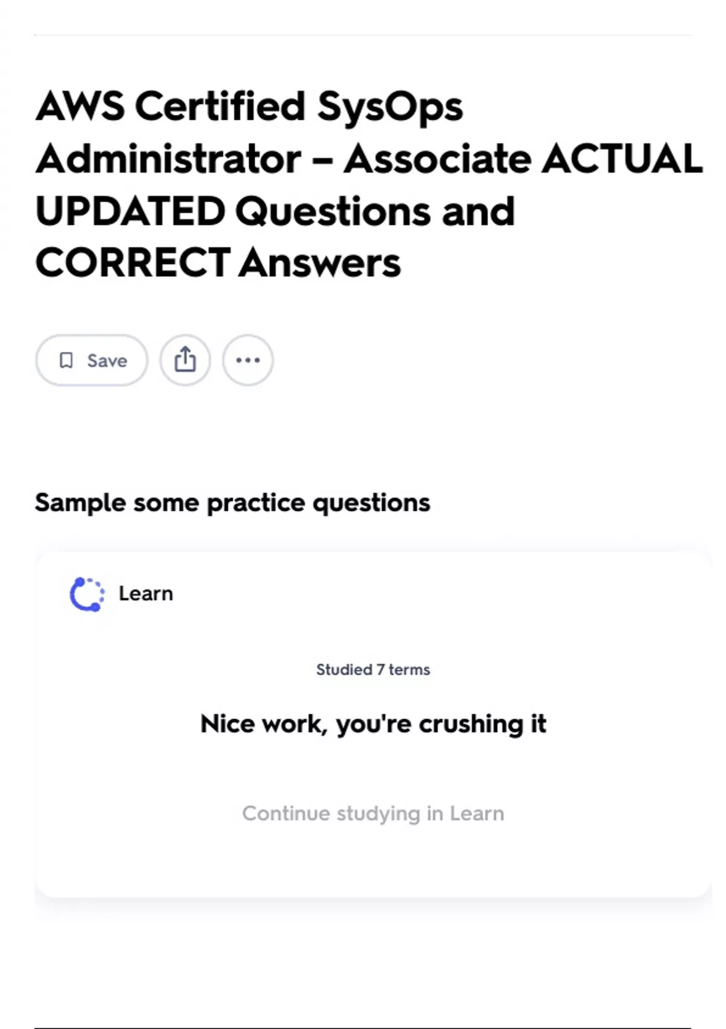Click the blue circular Learn icon
The width and height of the screenshot is (726, 1029).
87,594
